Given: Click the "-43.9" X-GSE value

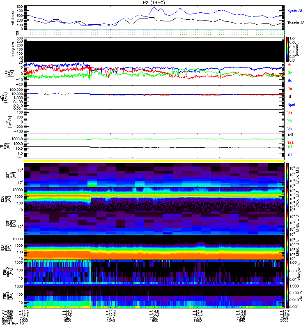Looking at the screenshot, I should click(198, 312).
